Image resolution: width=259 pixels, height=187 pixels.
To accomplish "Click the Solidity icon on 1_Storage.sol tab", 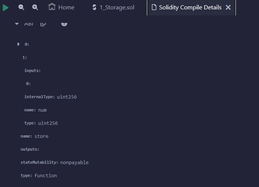I will [x=95, y=7].
